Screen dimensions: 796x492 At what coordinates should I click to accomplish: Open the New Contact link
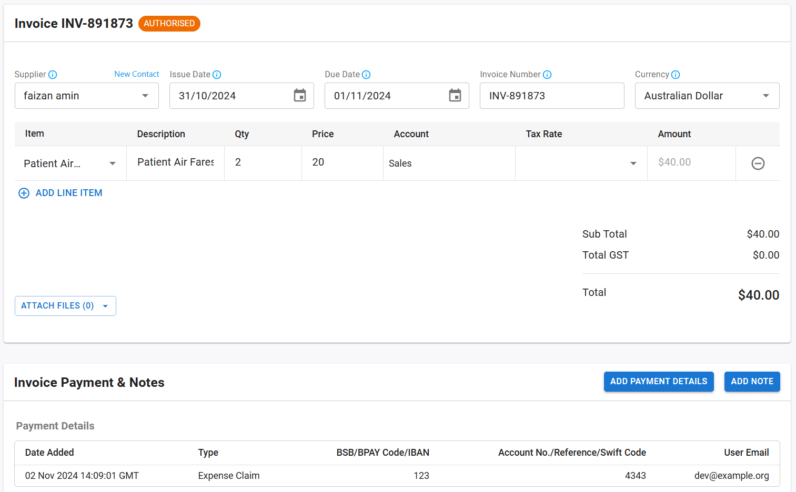pos(136,74)
